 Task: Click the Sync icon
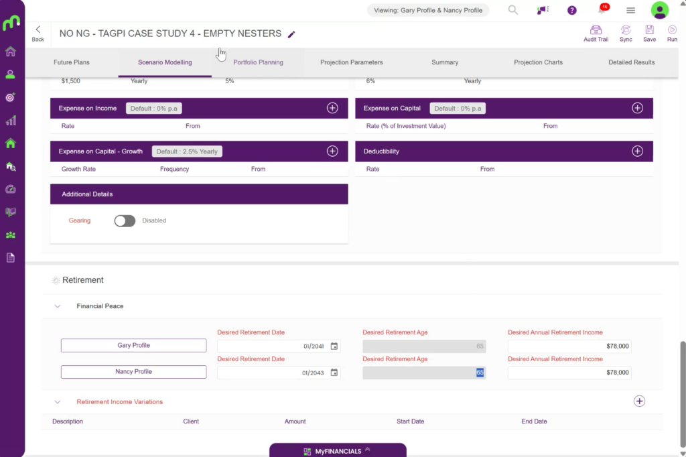626,34
